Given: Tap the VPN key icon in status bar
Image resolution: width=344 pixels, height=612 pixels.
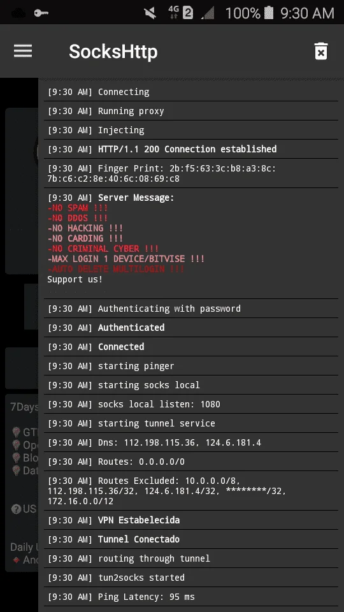Looking at the screenshot, I should click(x=41, y=13).
